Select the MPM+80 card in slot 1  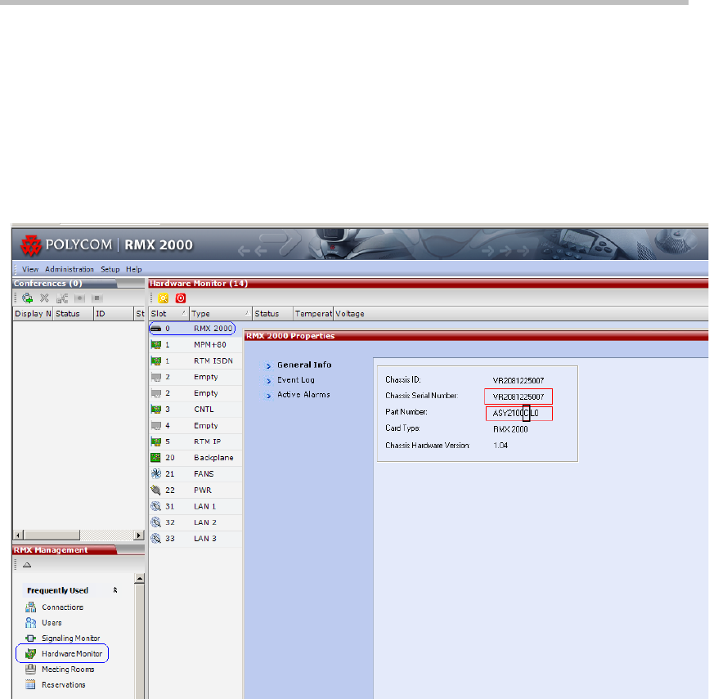point(210,345)
